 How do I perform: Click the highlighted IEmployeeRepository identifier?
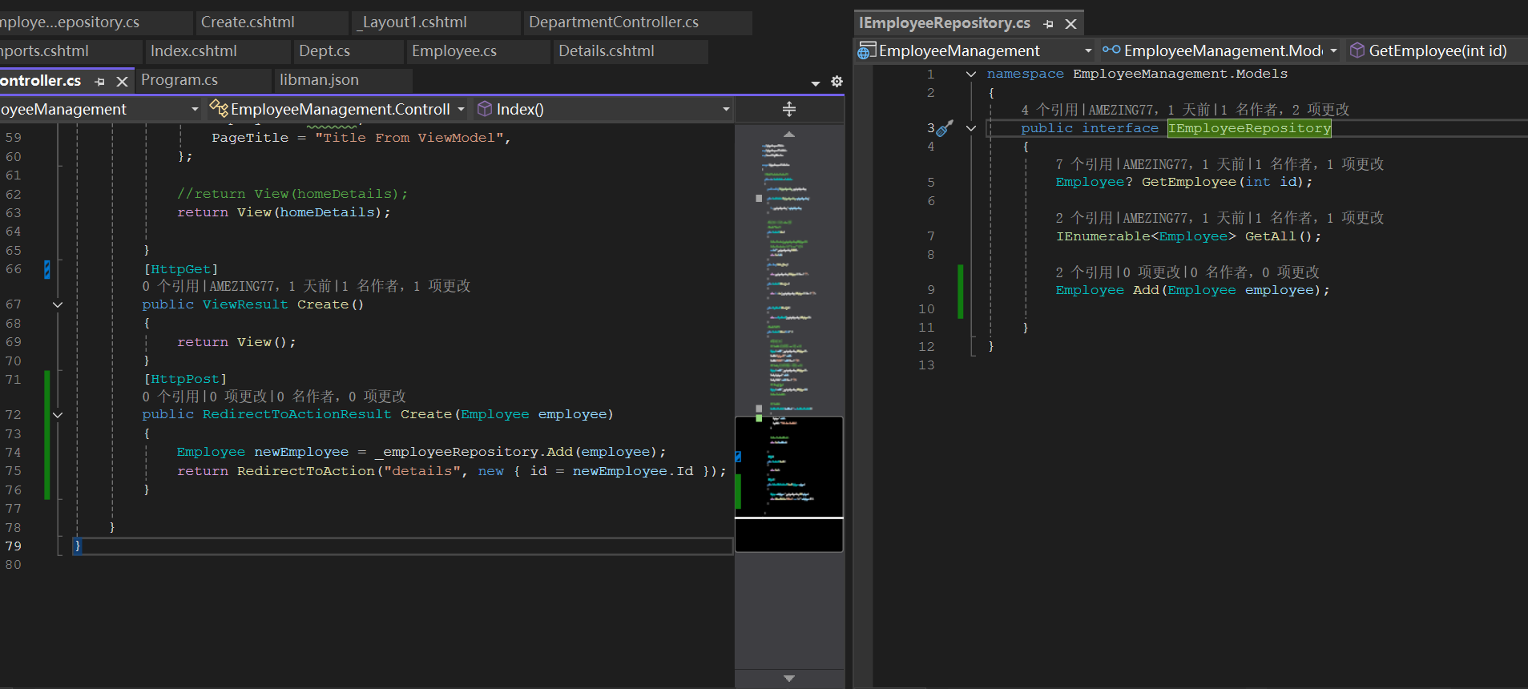point(1249,128)
